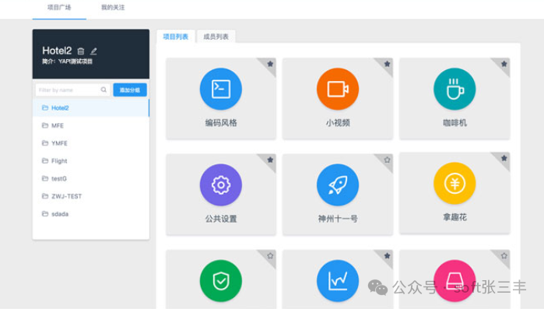
Task: Open the 拿趣花 yen coin icon
Action: tap(455, 184)
